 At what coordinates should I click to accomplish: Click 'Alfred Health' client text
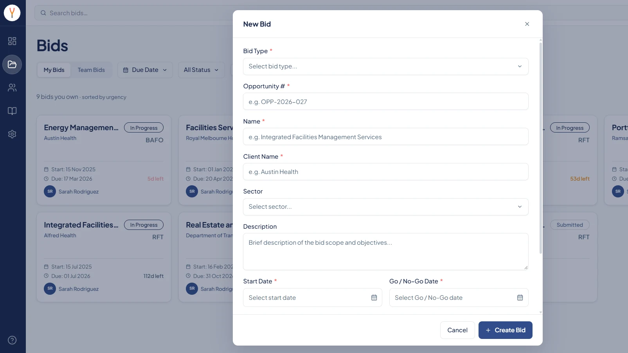click(60, 235)
